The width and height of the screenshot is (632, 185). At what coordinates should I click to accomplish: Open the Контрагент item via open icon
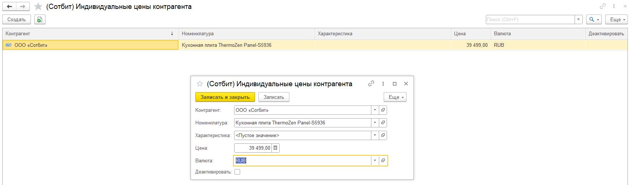click(x=383, y=110)
